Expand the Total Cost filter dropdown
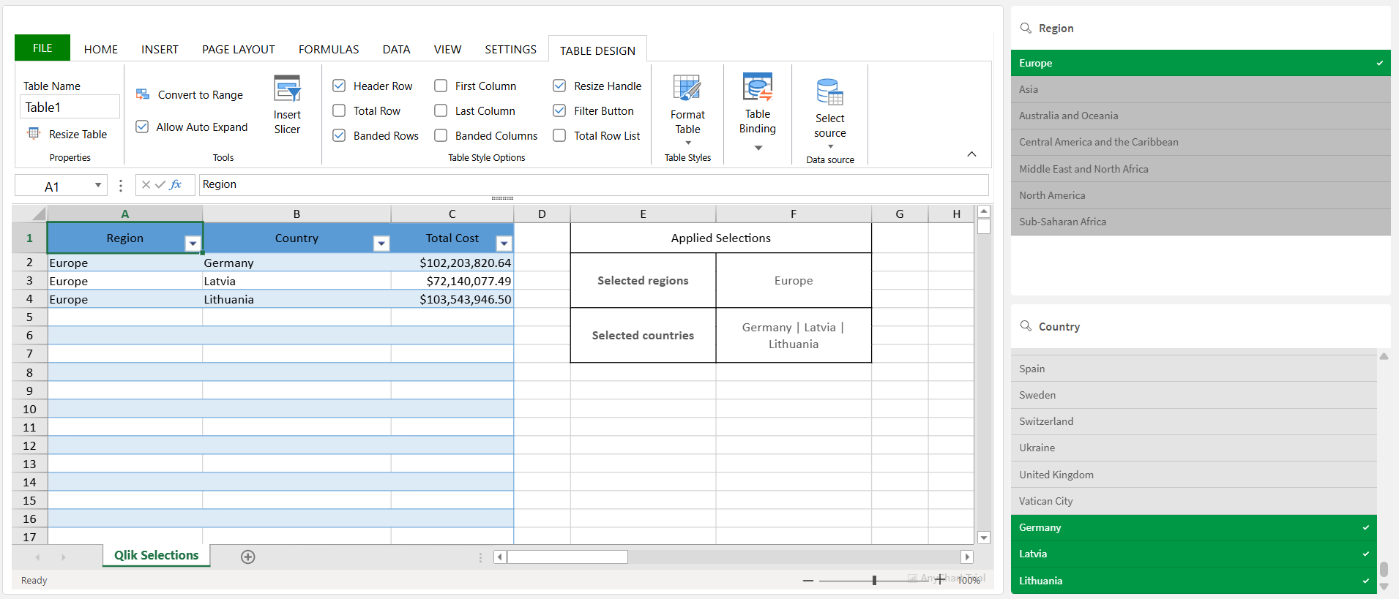The image size is (1399, 599). tap(504, 244)
